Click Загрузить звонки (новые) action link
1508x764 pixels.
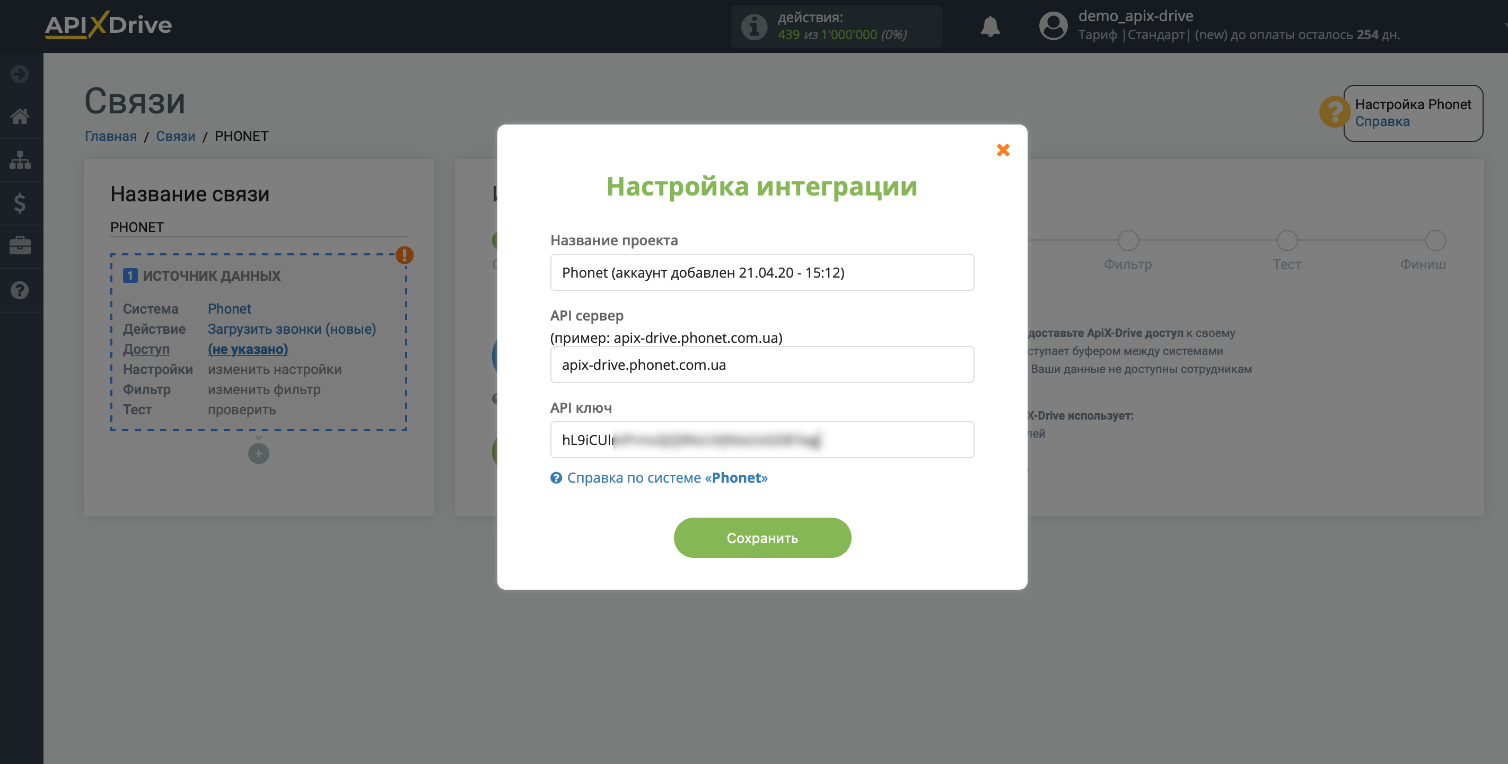pyautogui.click(x=292, y=329)
